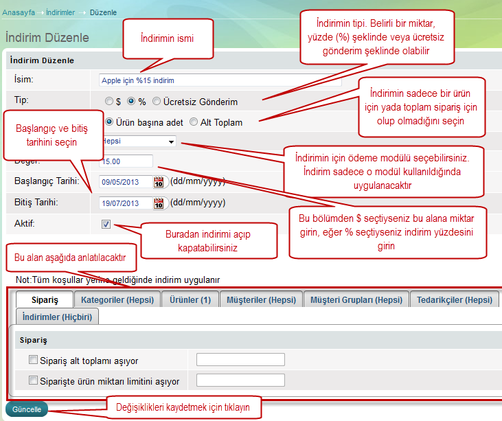Enable Sipariş alt toplamı aşıyor checkbox
The width and height of the screenshot is (502, 421).
click(33, 360)
